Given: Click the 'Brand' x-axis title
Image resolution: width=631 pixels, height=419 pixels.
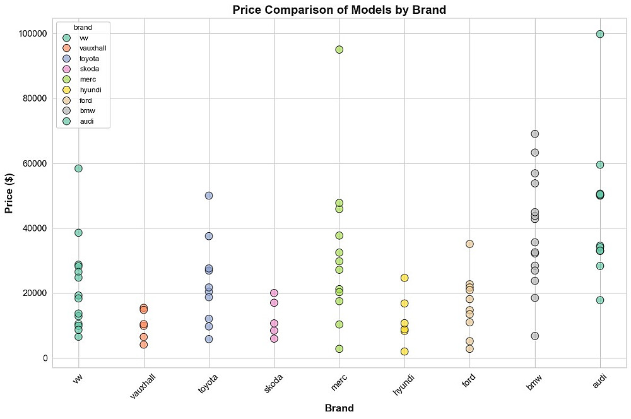Looking at the screenshot, I should click(x=339, y=408).
